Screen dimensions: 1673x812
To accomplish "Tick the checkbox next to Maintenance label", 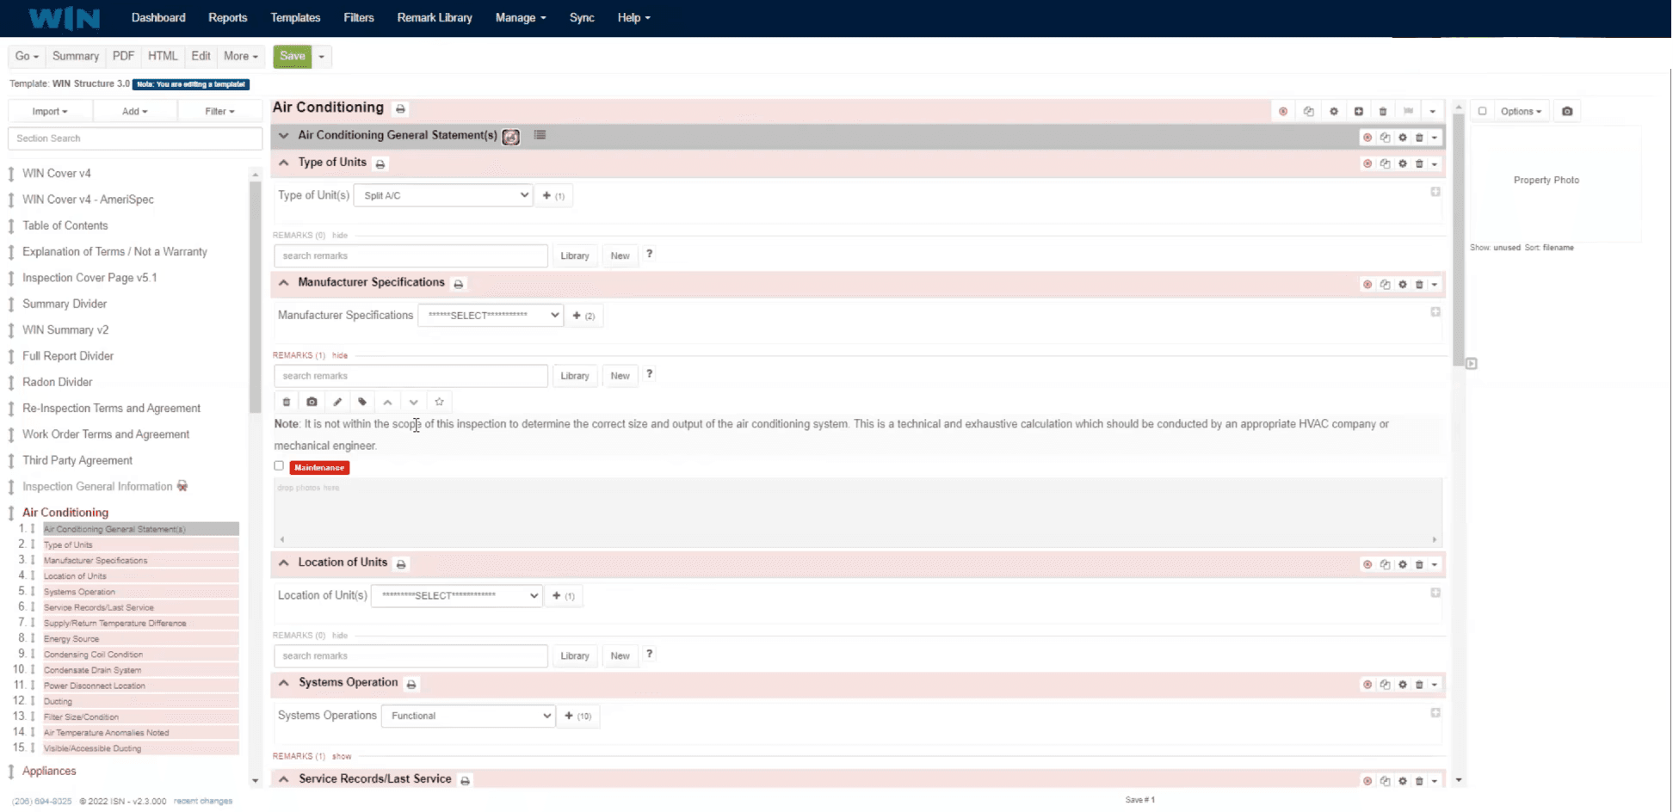I will point(279,465).
